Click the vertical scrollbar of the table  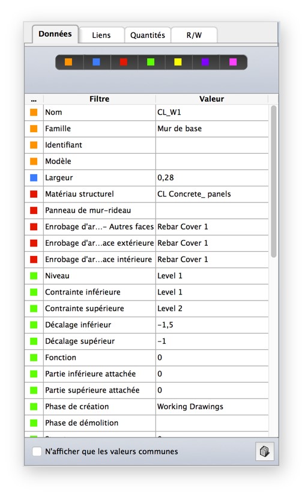pyautogui.click(x=274, y=181)
